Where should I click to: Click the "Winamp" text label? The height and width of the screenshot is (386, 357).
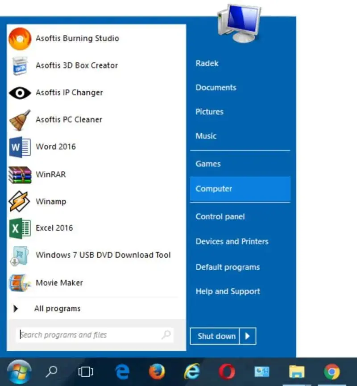pyautogui.click(x=51, y=202)
